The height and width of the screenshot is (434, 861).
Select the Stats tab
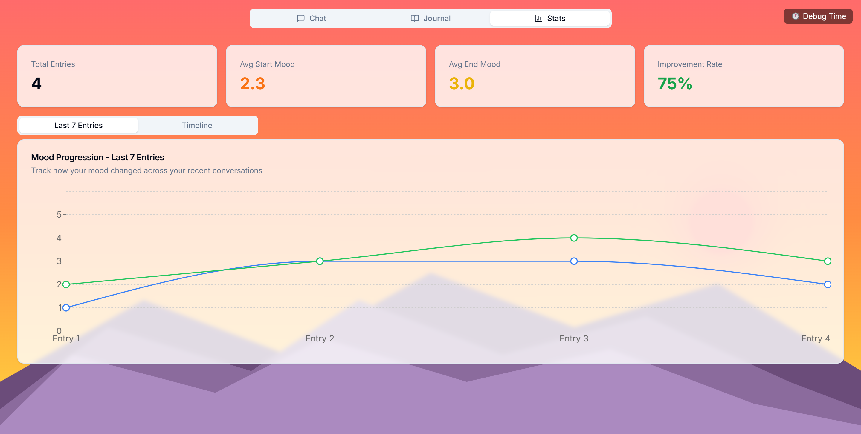coord(550,18)
